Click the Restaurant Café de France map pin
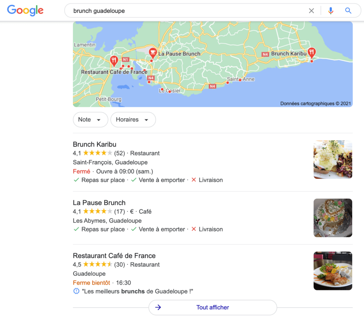 (114, 60)
